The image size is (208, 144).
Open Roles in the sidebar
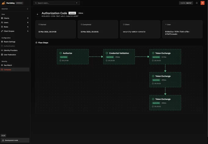click(15, 27)
